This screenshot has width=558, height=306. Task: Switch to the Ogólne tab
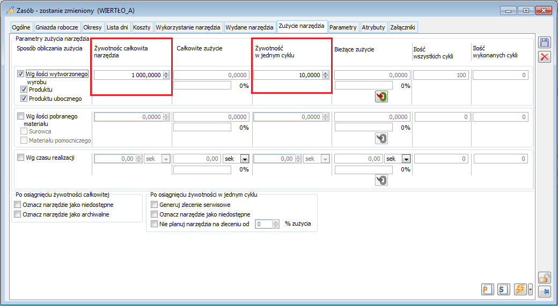[21, 27]
